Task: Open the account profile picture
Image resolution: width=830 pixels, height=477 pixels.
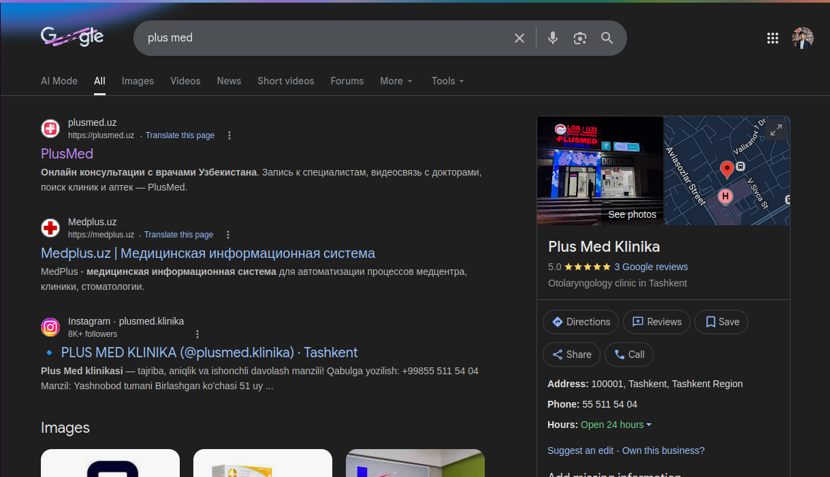Action: [803, 38]
